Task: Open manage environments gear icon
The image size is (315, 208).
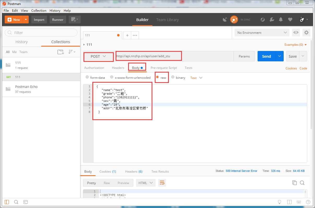Action: pos(306,32)
